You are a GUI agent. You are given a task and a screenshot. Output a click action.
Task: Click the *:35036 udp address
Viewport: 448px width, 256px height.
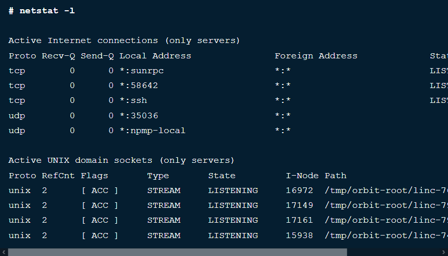(139, 116)
